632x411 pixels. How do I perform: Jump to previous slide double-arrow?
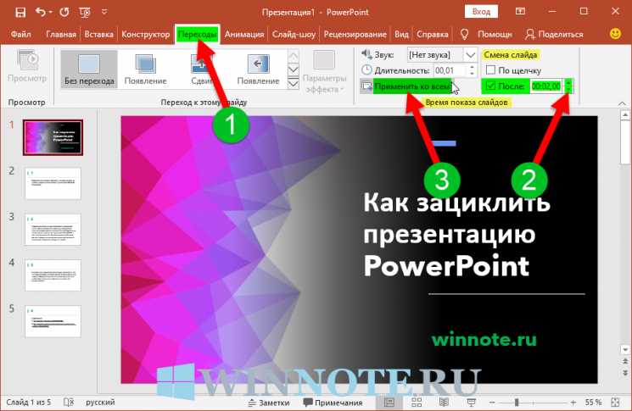[624, 362]
